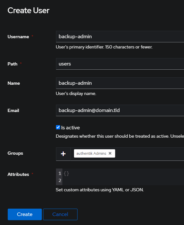Focus the Username input field
Screen dimensions: 184x225
click(120, 37)
